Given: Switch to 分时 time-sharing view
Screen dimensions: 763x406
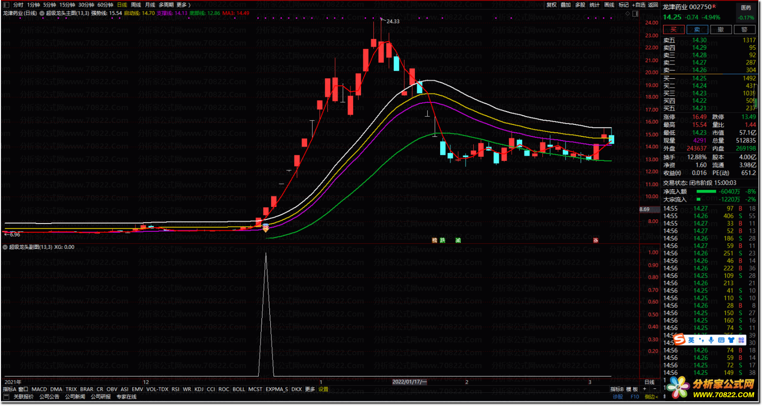Looking at the screenshot, I should (18, 5).
